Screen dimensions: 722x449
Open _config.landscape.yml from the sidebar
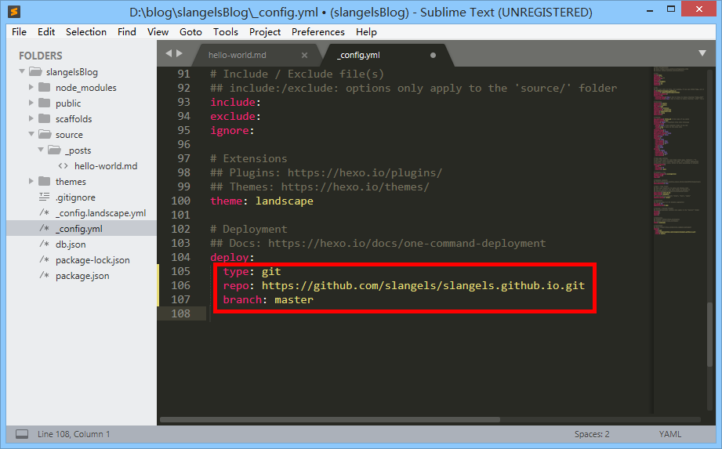(x=101, y=213)
